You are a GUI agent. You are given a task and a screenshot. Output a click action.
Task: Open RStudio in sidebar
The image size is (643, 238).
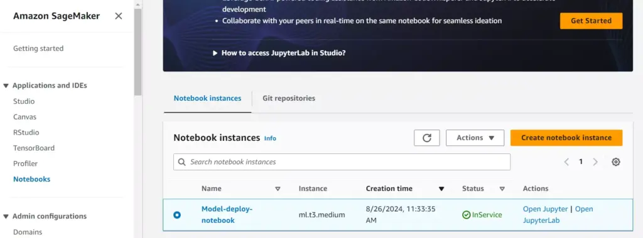(x=26, y=133)
